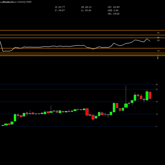Click the high value H: 22.11

click(x=86, y=7)
